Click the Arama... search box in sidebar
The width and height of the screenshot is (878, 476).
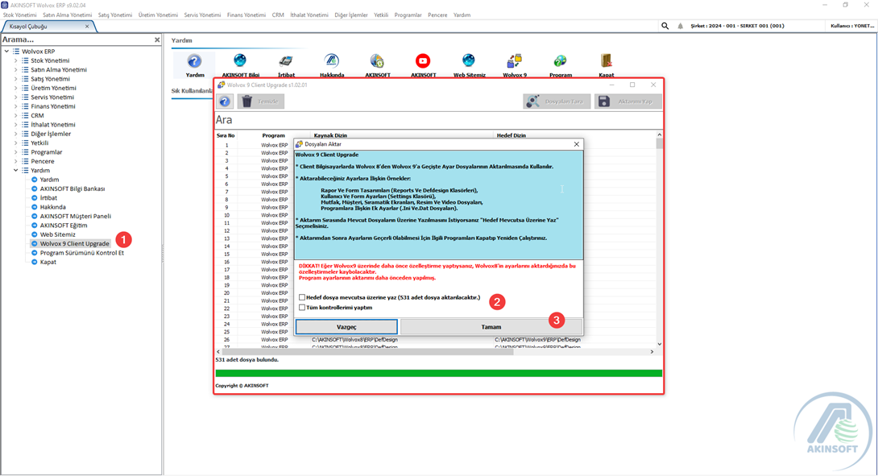(x=77, y=39)
